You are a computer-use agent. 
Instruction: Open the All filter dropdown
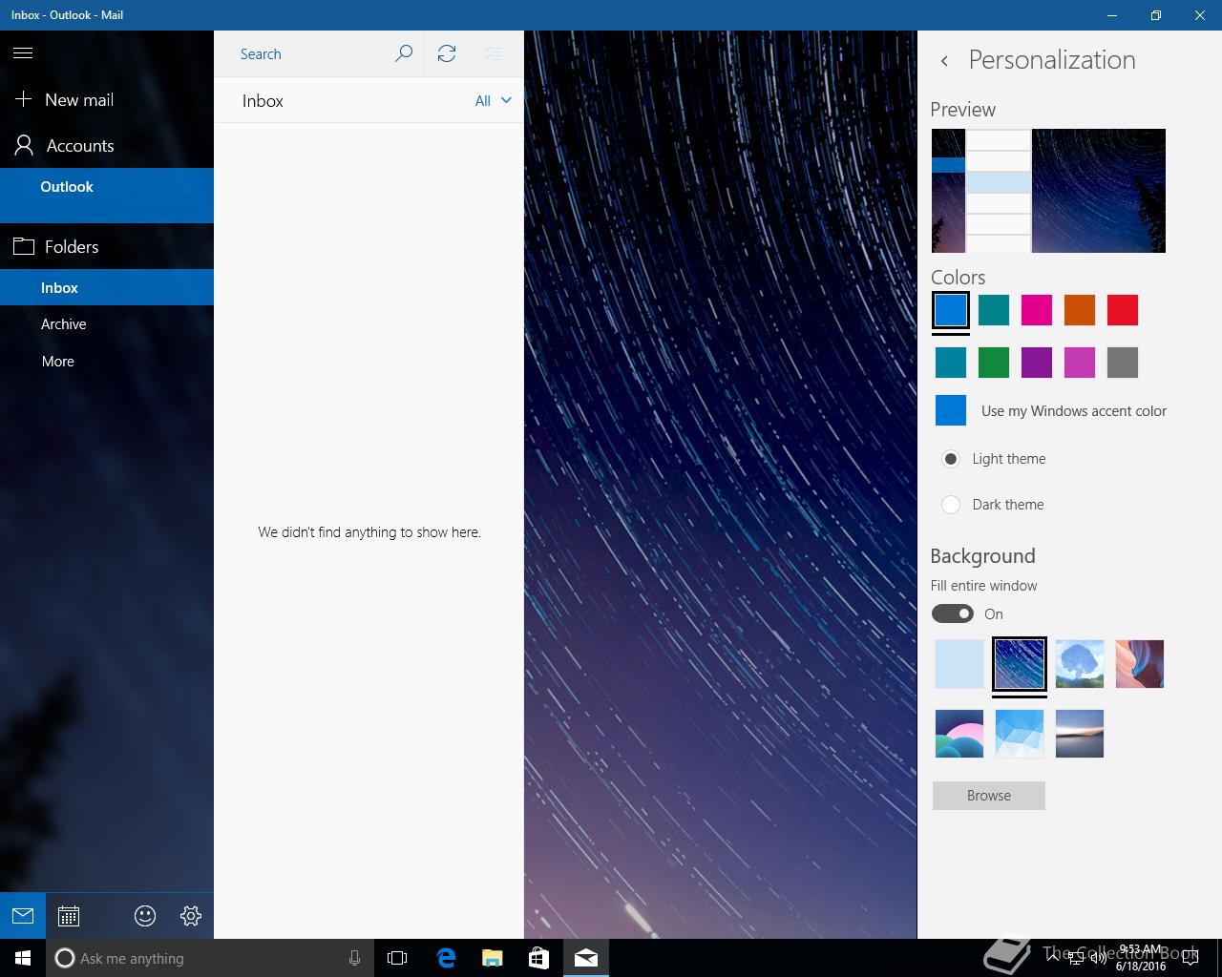(x=493, y=100)
